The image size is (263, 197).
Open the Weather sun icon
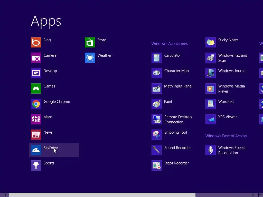point(90,58)
